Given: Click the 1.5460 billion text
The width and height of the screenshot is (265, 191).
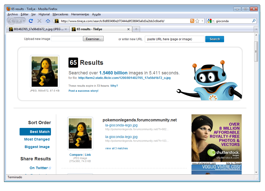Looking at the screenshot, I should (x=113, y=73).
